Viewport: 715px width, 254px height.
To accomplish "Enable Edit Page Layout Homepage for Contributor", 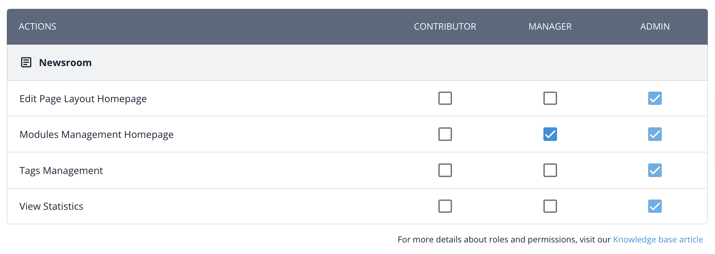I will 445,98.
